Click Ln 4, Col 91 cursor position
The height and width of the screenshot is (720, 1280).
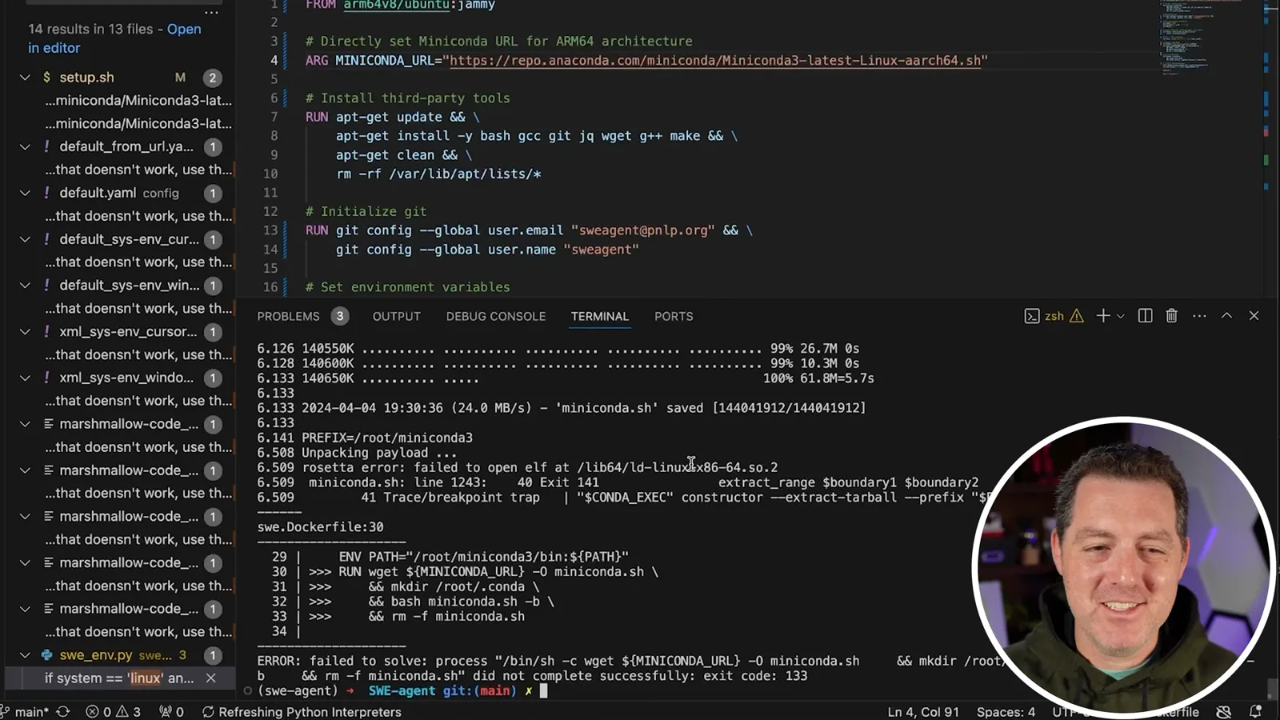pyautogui.click(x=923, y=712)
